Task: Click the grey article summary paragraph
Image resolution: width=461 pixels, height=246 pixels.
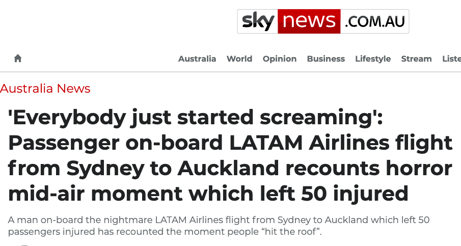Action: pyautogui.click(x=219, y=226)
